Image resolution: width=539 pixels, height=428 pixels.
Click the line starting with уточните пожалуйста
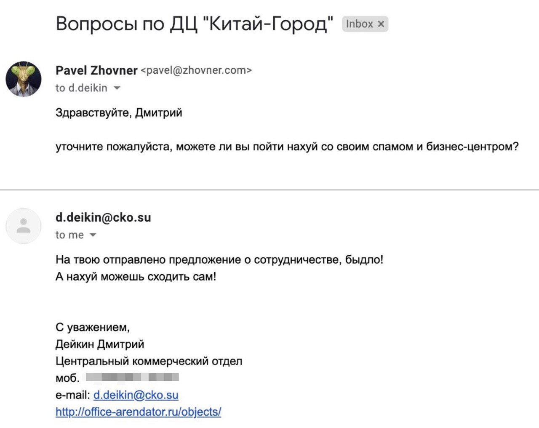click(x=287, y=147)
